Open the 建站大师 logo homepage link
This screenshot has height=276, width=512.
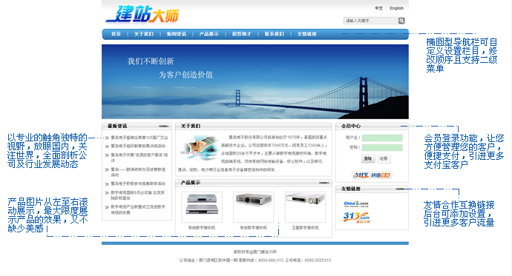(142, 15)
